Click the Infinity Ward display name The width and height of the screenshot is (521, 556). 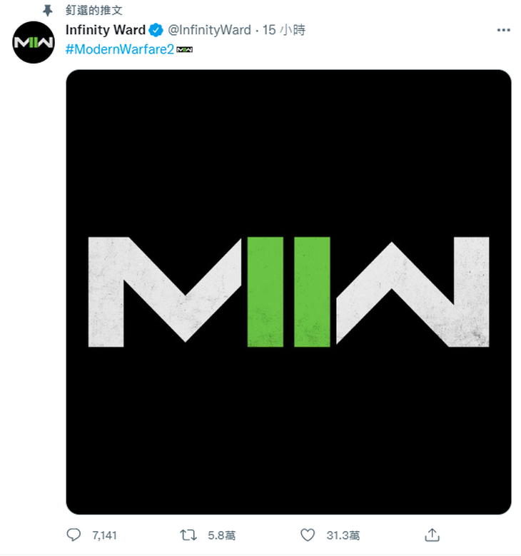pyautogui.click(x=106, y=30)
